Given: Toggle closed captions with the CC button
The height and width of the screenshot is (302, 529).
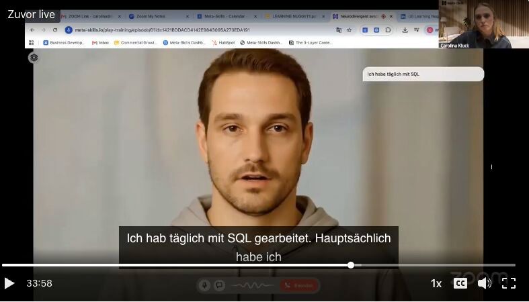Looking at the screenshot, I should click(x=460, y=283).
